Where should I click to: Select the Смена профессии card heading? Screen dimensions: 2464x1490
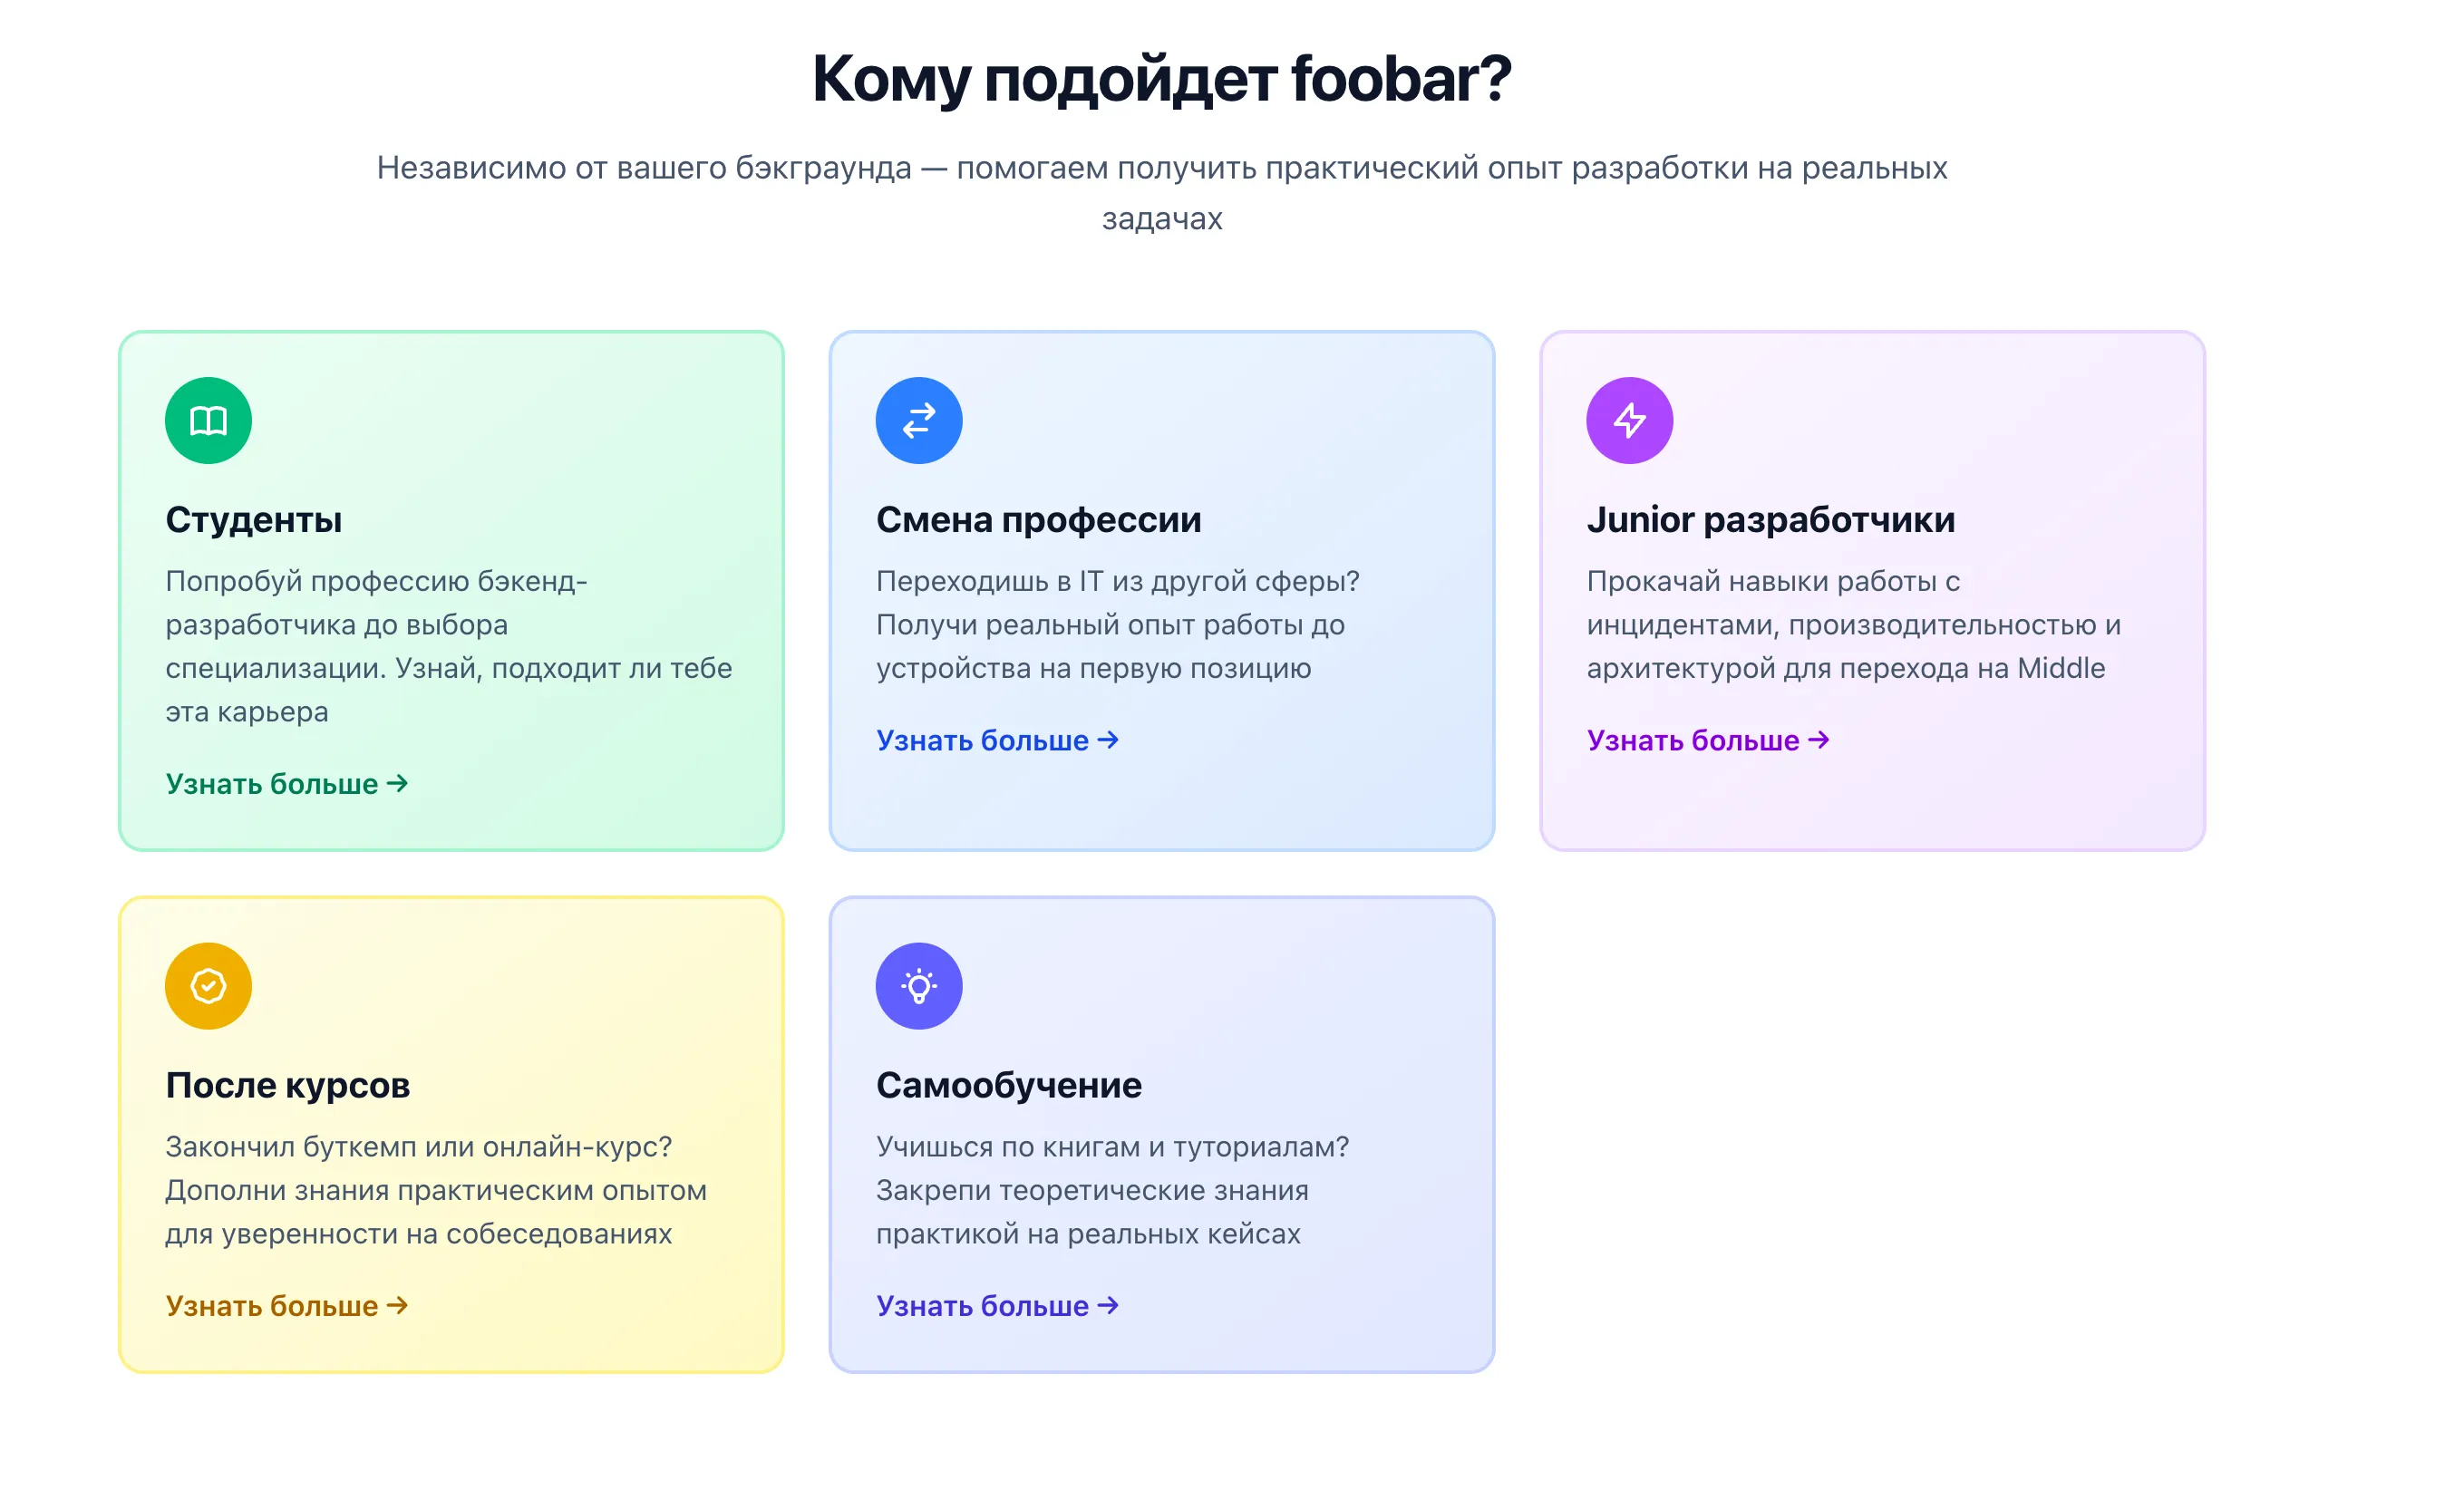pyautogui.click(x=1038, y=519)
